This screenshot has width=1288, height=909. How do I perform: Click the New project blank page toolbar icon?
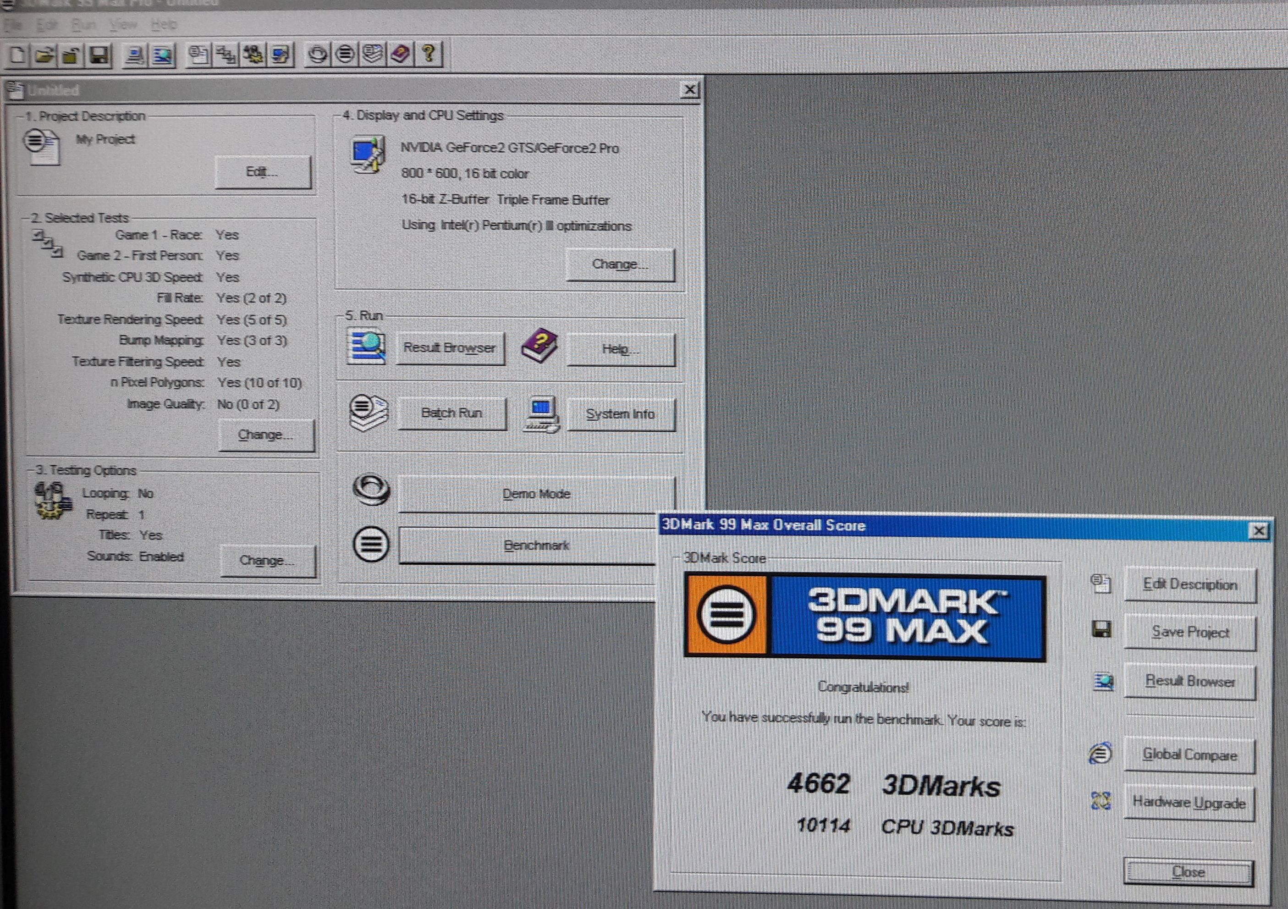click(x=18, y=55)
